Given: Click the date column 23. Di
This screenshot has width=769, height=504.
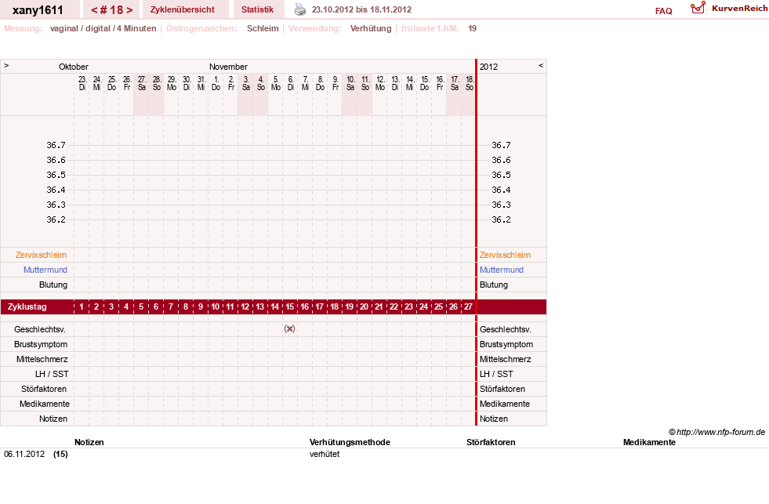Looking at the screenshot, I should coord(82,83).
